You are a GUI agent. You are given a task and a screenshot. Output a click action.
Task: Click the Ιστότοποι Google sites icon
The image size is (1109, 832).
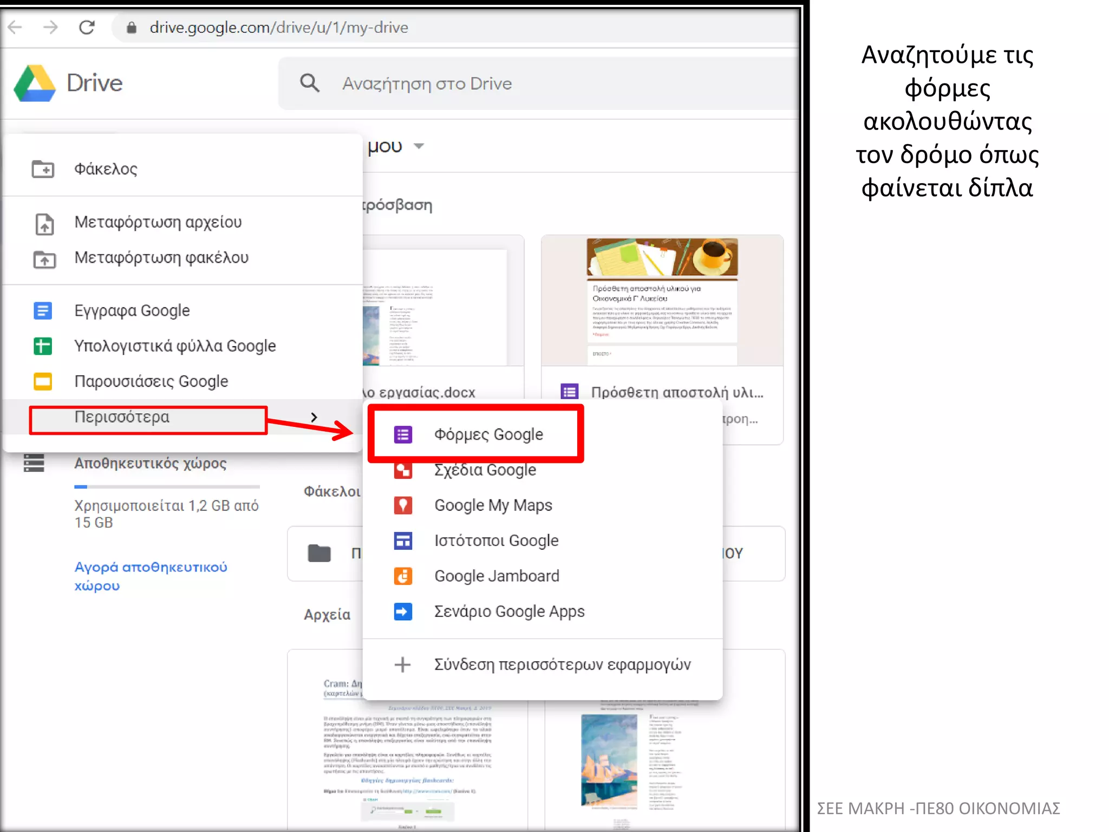403,541
